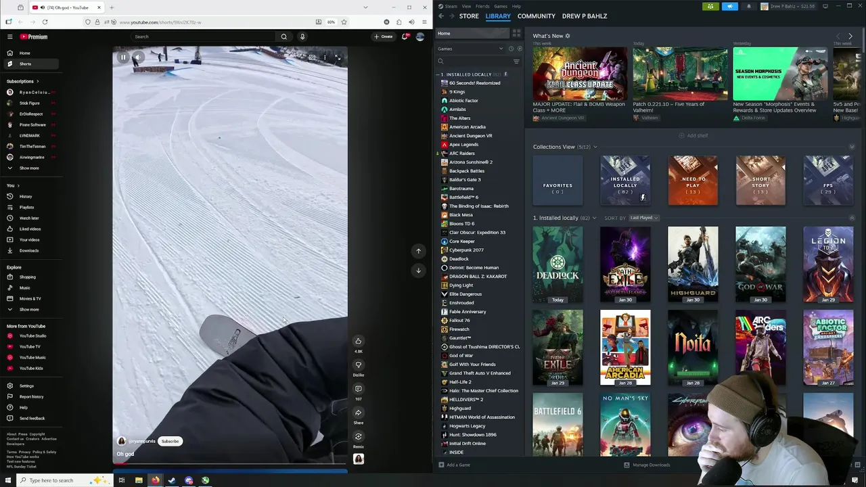Click the YouTube search field

[x=204, y=37]
